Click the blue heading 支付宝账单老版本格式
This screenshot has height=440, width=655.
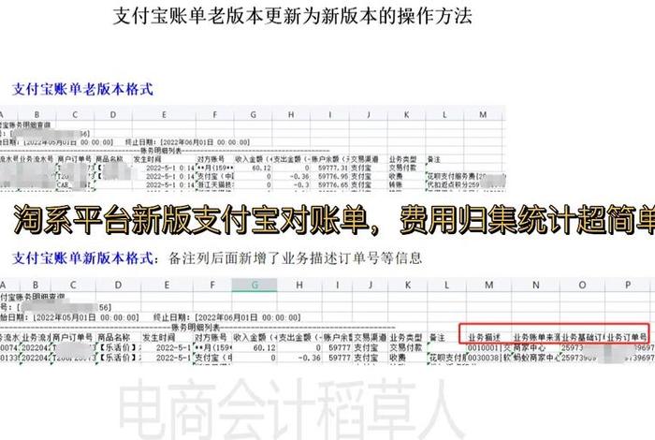click(82, 90)
